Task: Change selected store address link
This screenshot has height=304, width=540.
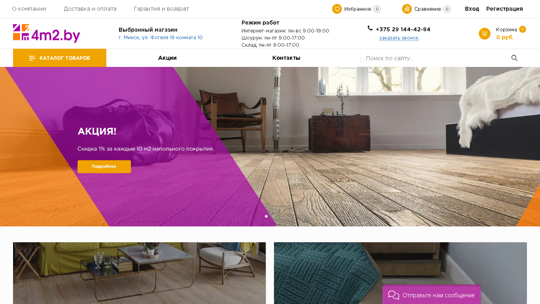Action: pyautogui.click(x=160, y=38)
